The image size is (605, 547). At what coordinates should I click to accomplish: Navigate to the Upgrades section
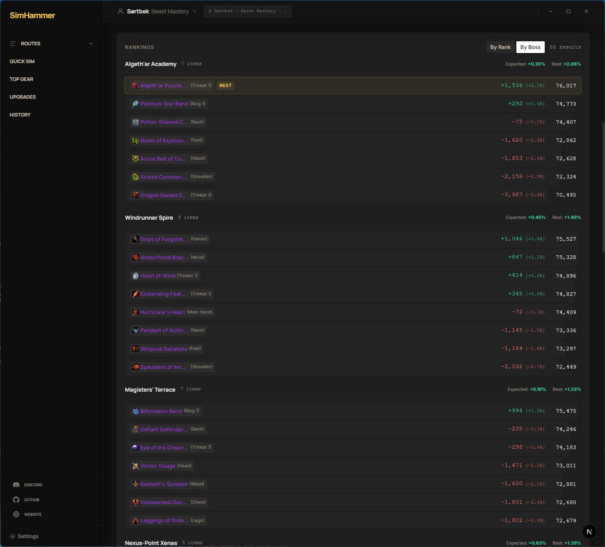point(23,97)
